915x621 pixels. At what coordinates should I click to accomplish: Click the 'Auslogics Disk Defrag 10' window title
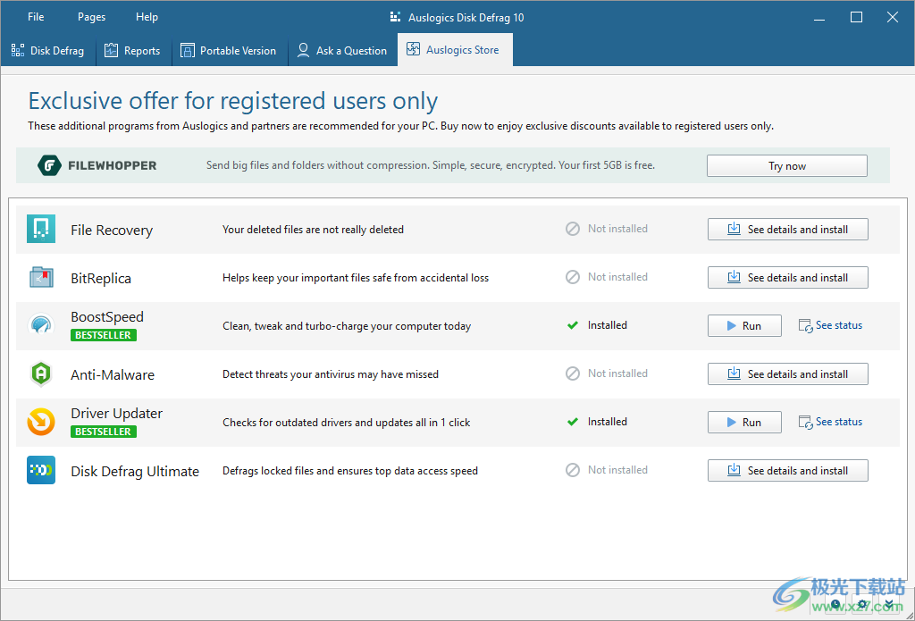pos(466,18)
